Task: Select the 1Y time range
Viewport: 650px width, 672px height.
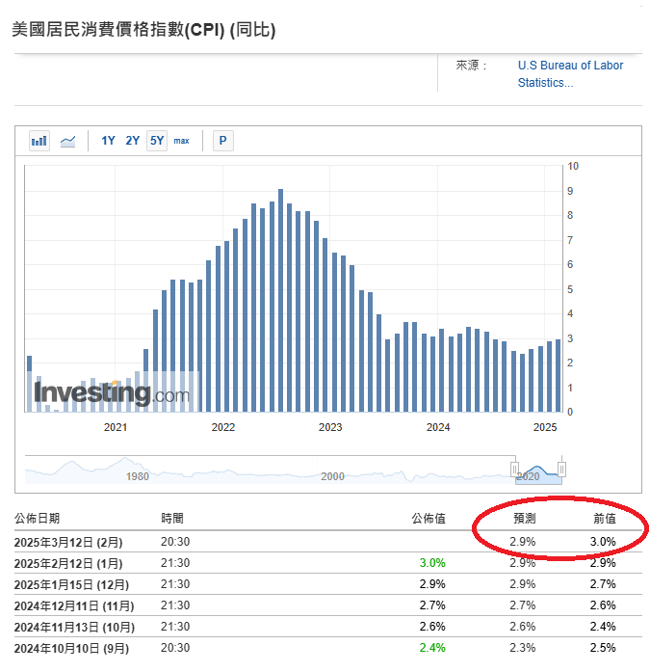Action: (x=108, y=141)
